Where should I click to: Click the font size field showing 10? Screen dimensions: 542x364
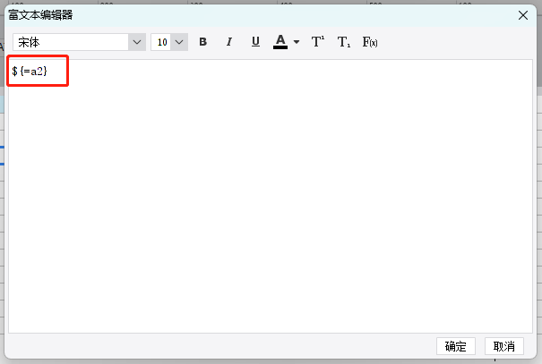(160, 42)
